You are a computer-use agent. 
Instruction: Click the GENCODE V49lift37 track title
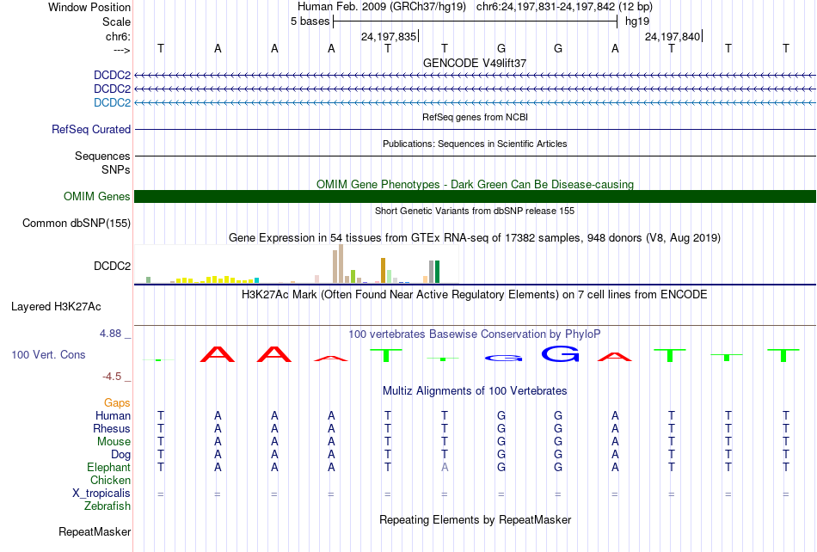475,63
